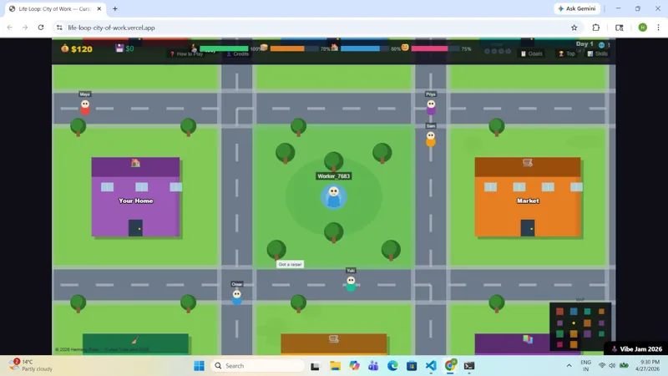
Task: Click the shop icon on Market roof
Action: [x=528, y=162]
